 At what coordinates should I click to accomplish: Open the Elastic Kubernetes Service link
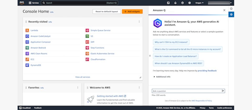tap(102, 53)
